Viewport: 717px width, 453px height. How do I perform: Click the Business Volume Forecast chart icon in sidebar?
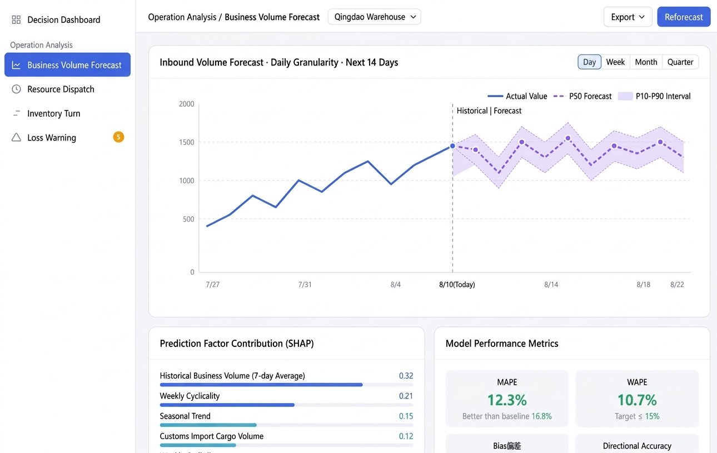point(16,65)
